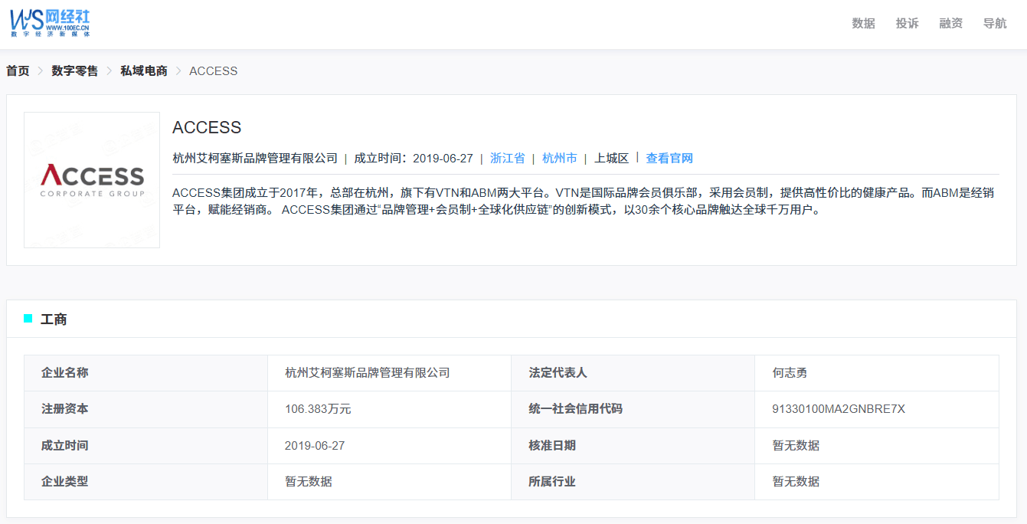Click the cyan square beside 工商

tap(28, 319)
